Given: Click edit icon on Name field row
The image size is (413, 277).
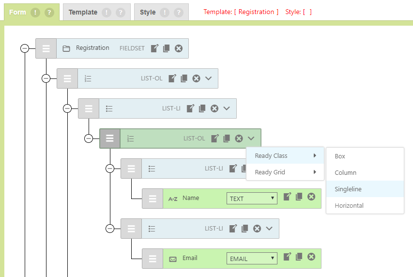Looking at the screenshot, I should point(287,197).
